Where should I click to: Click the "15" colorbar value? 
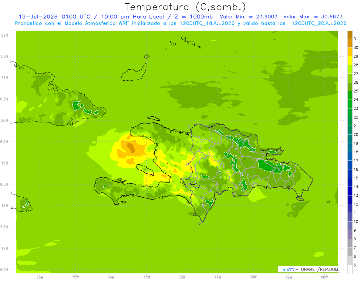coord(356,178)
